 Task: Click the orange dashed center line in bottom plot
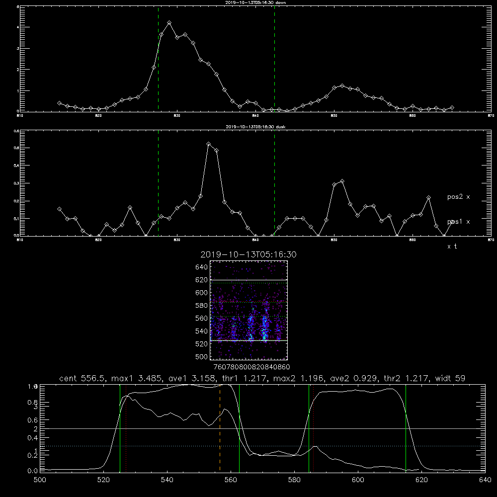(x=220, y=428)
